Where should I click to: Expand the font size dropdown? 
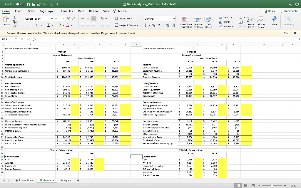tap(63, 19)
